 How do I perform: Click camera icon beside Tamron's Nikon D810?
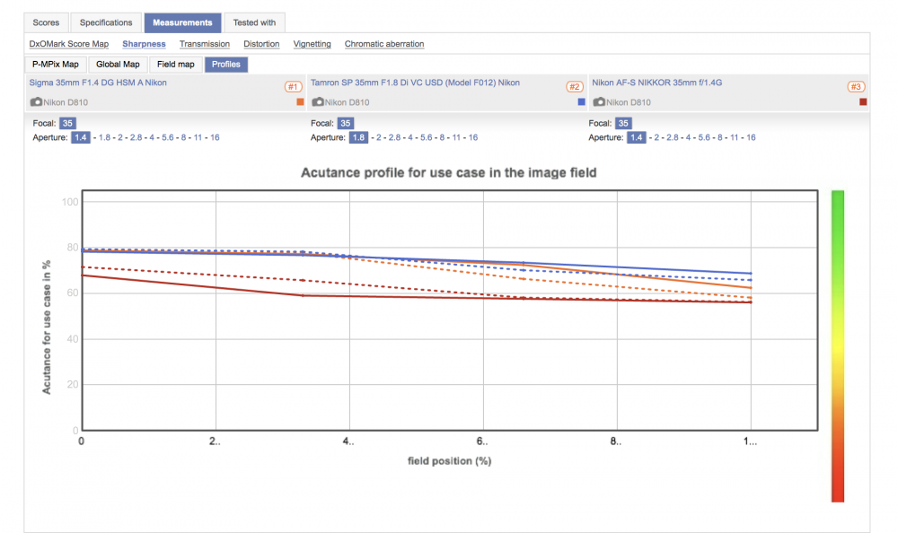pos(318,102)
